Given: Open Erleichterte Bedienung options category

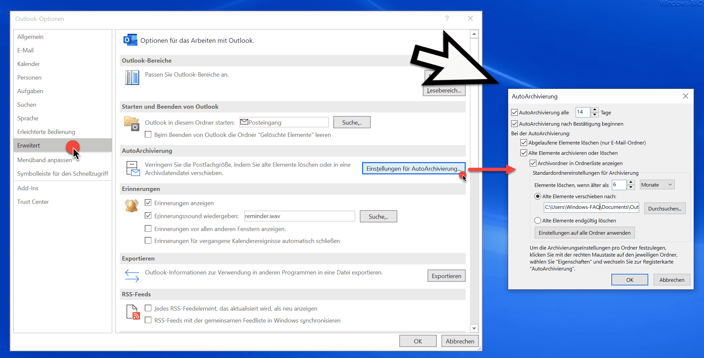Looking at the screenshot, I should [x=63, y=132].
